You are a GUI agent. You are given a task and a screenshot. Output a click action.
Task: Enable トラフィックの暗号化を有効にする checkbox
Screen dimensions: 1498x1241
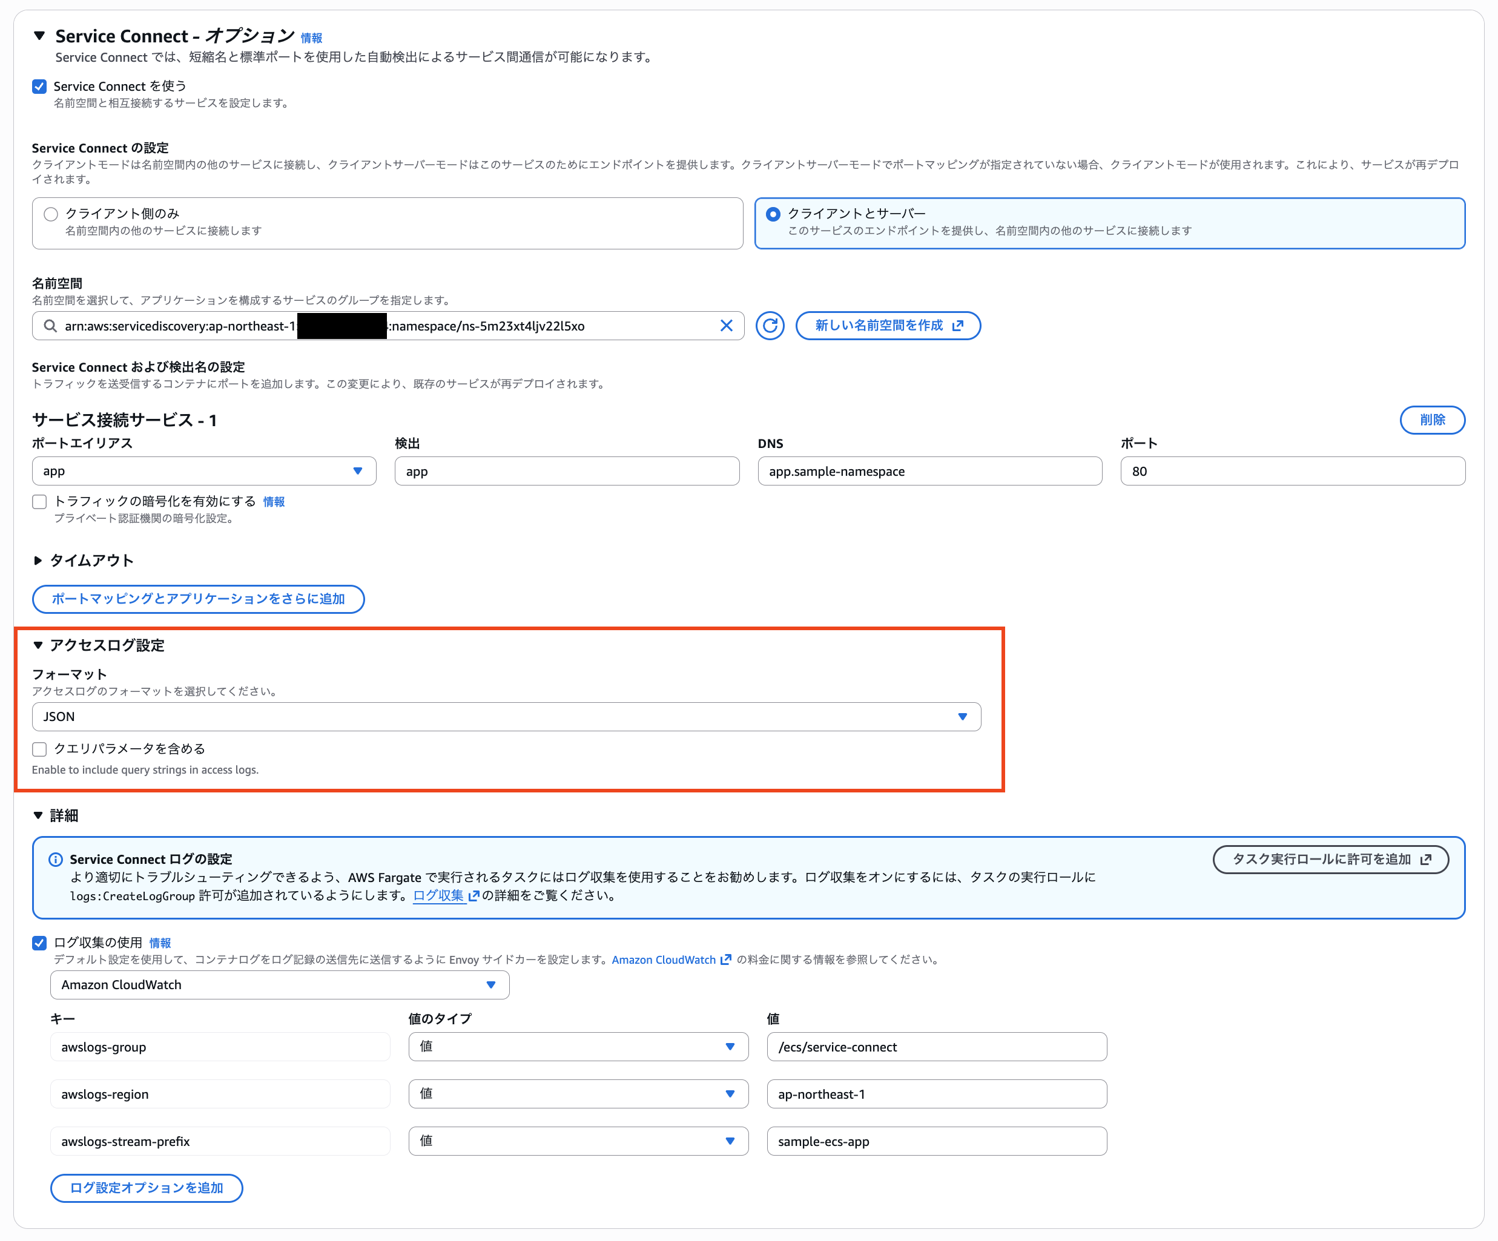[40, 502]
